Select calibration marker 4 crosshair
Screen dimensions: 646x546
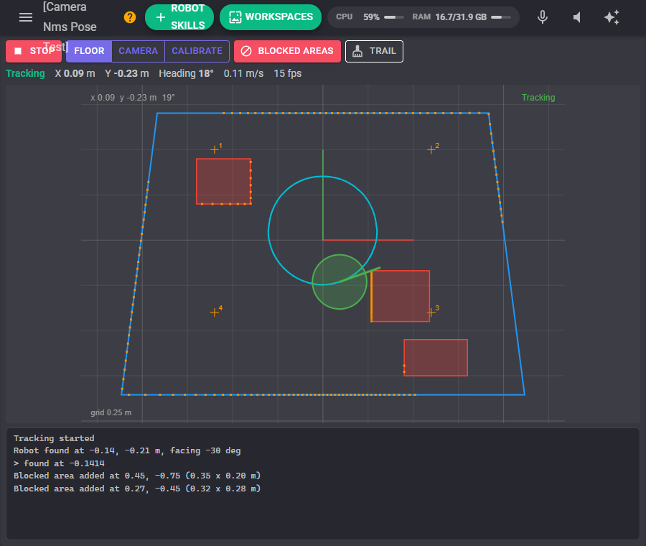pos(214,313)
